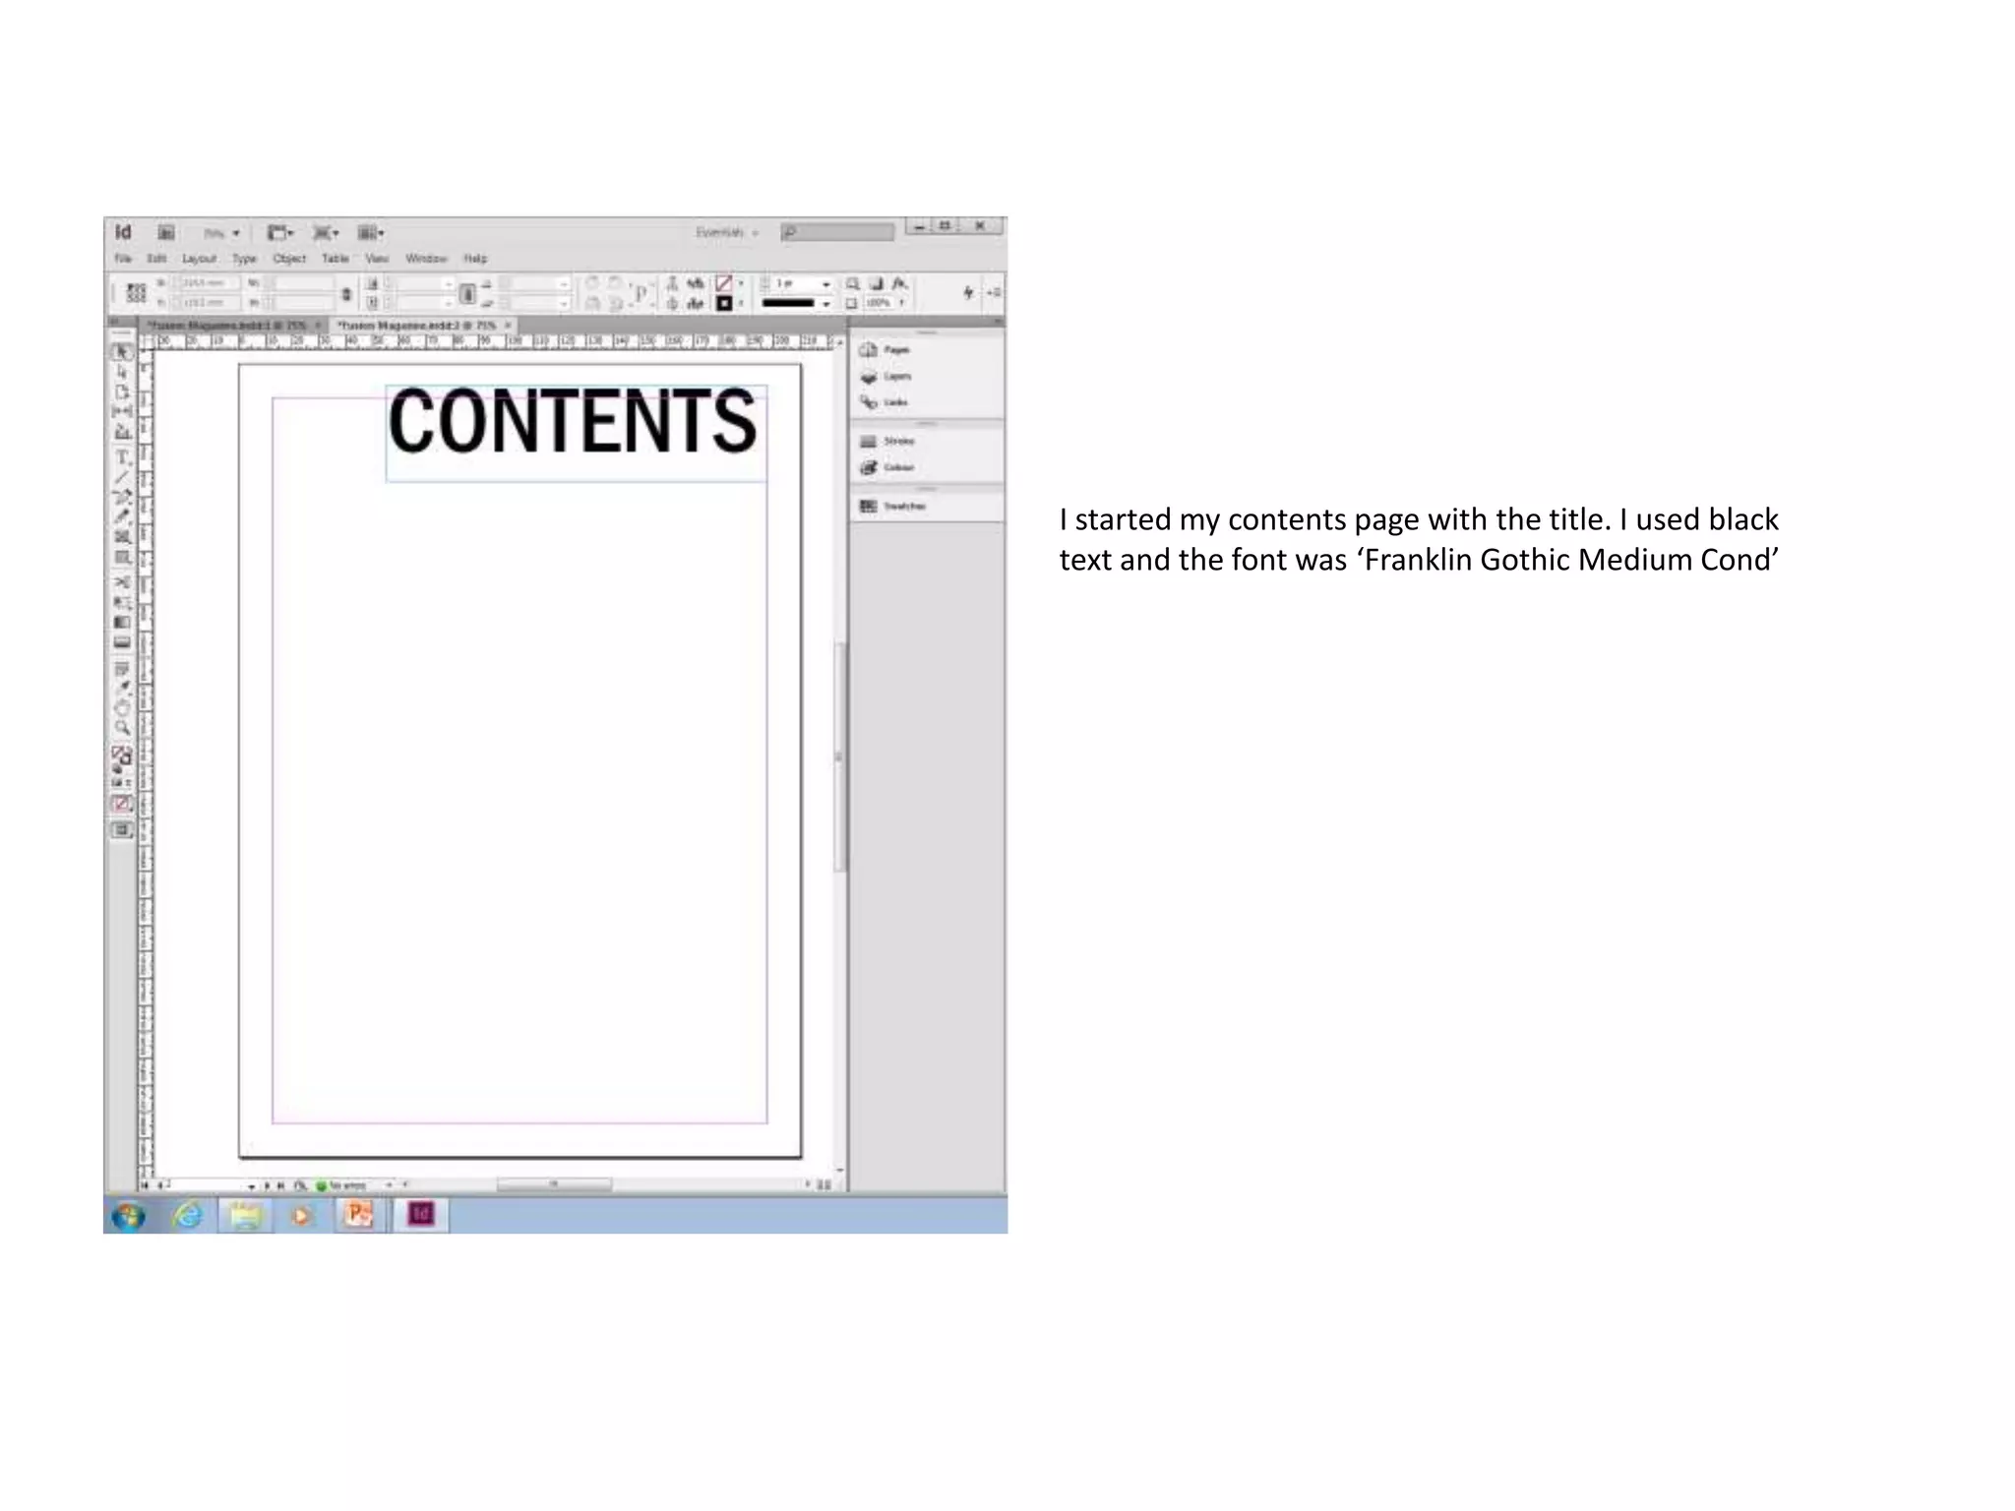
Task: Click the fill and stroke swatch in toolbox
Action: point(121,756)
